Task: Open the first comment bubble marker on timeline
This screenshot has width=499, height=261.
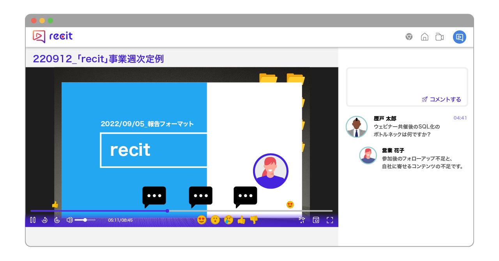Action: pyautogui.click(x=154, y=197)
